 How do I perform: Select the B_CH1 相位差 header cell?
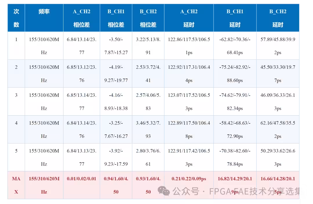click(116, 18)
